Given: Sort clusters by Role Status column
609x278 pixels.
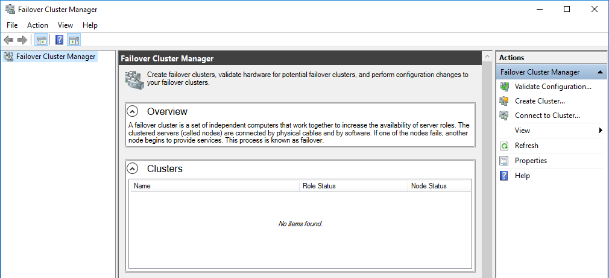Looking at the screenshot, I should (x=353, y=186).
